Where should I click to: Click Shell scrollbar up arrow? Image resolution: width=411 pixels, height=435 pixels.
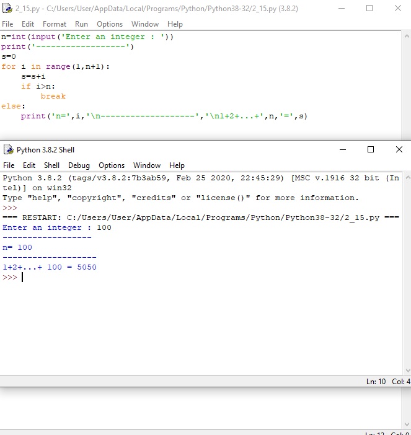pyautogui.click(x=408, y=177)
